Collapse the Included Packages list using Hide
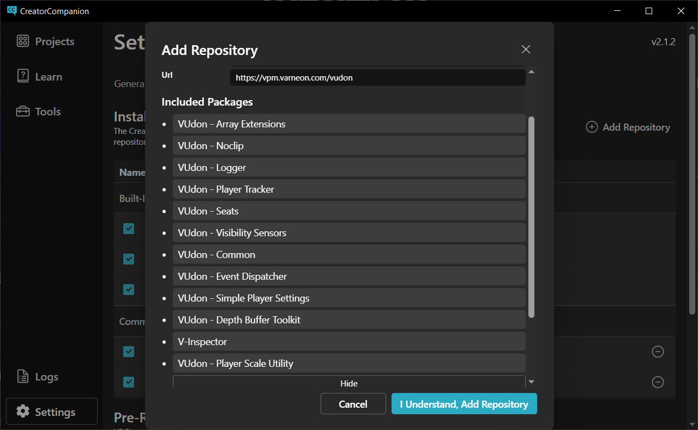698x430 pixels. 349,383
